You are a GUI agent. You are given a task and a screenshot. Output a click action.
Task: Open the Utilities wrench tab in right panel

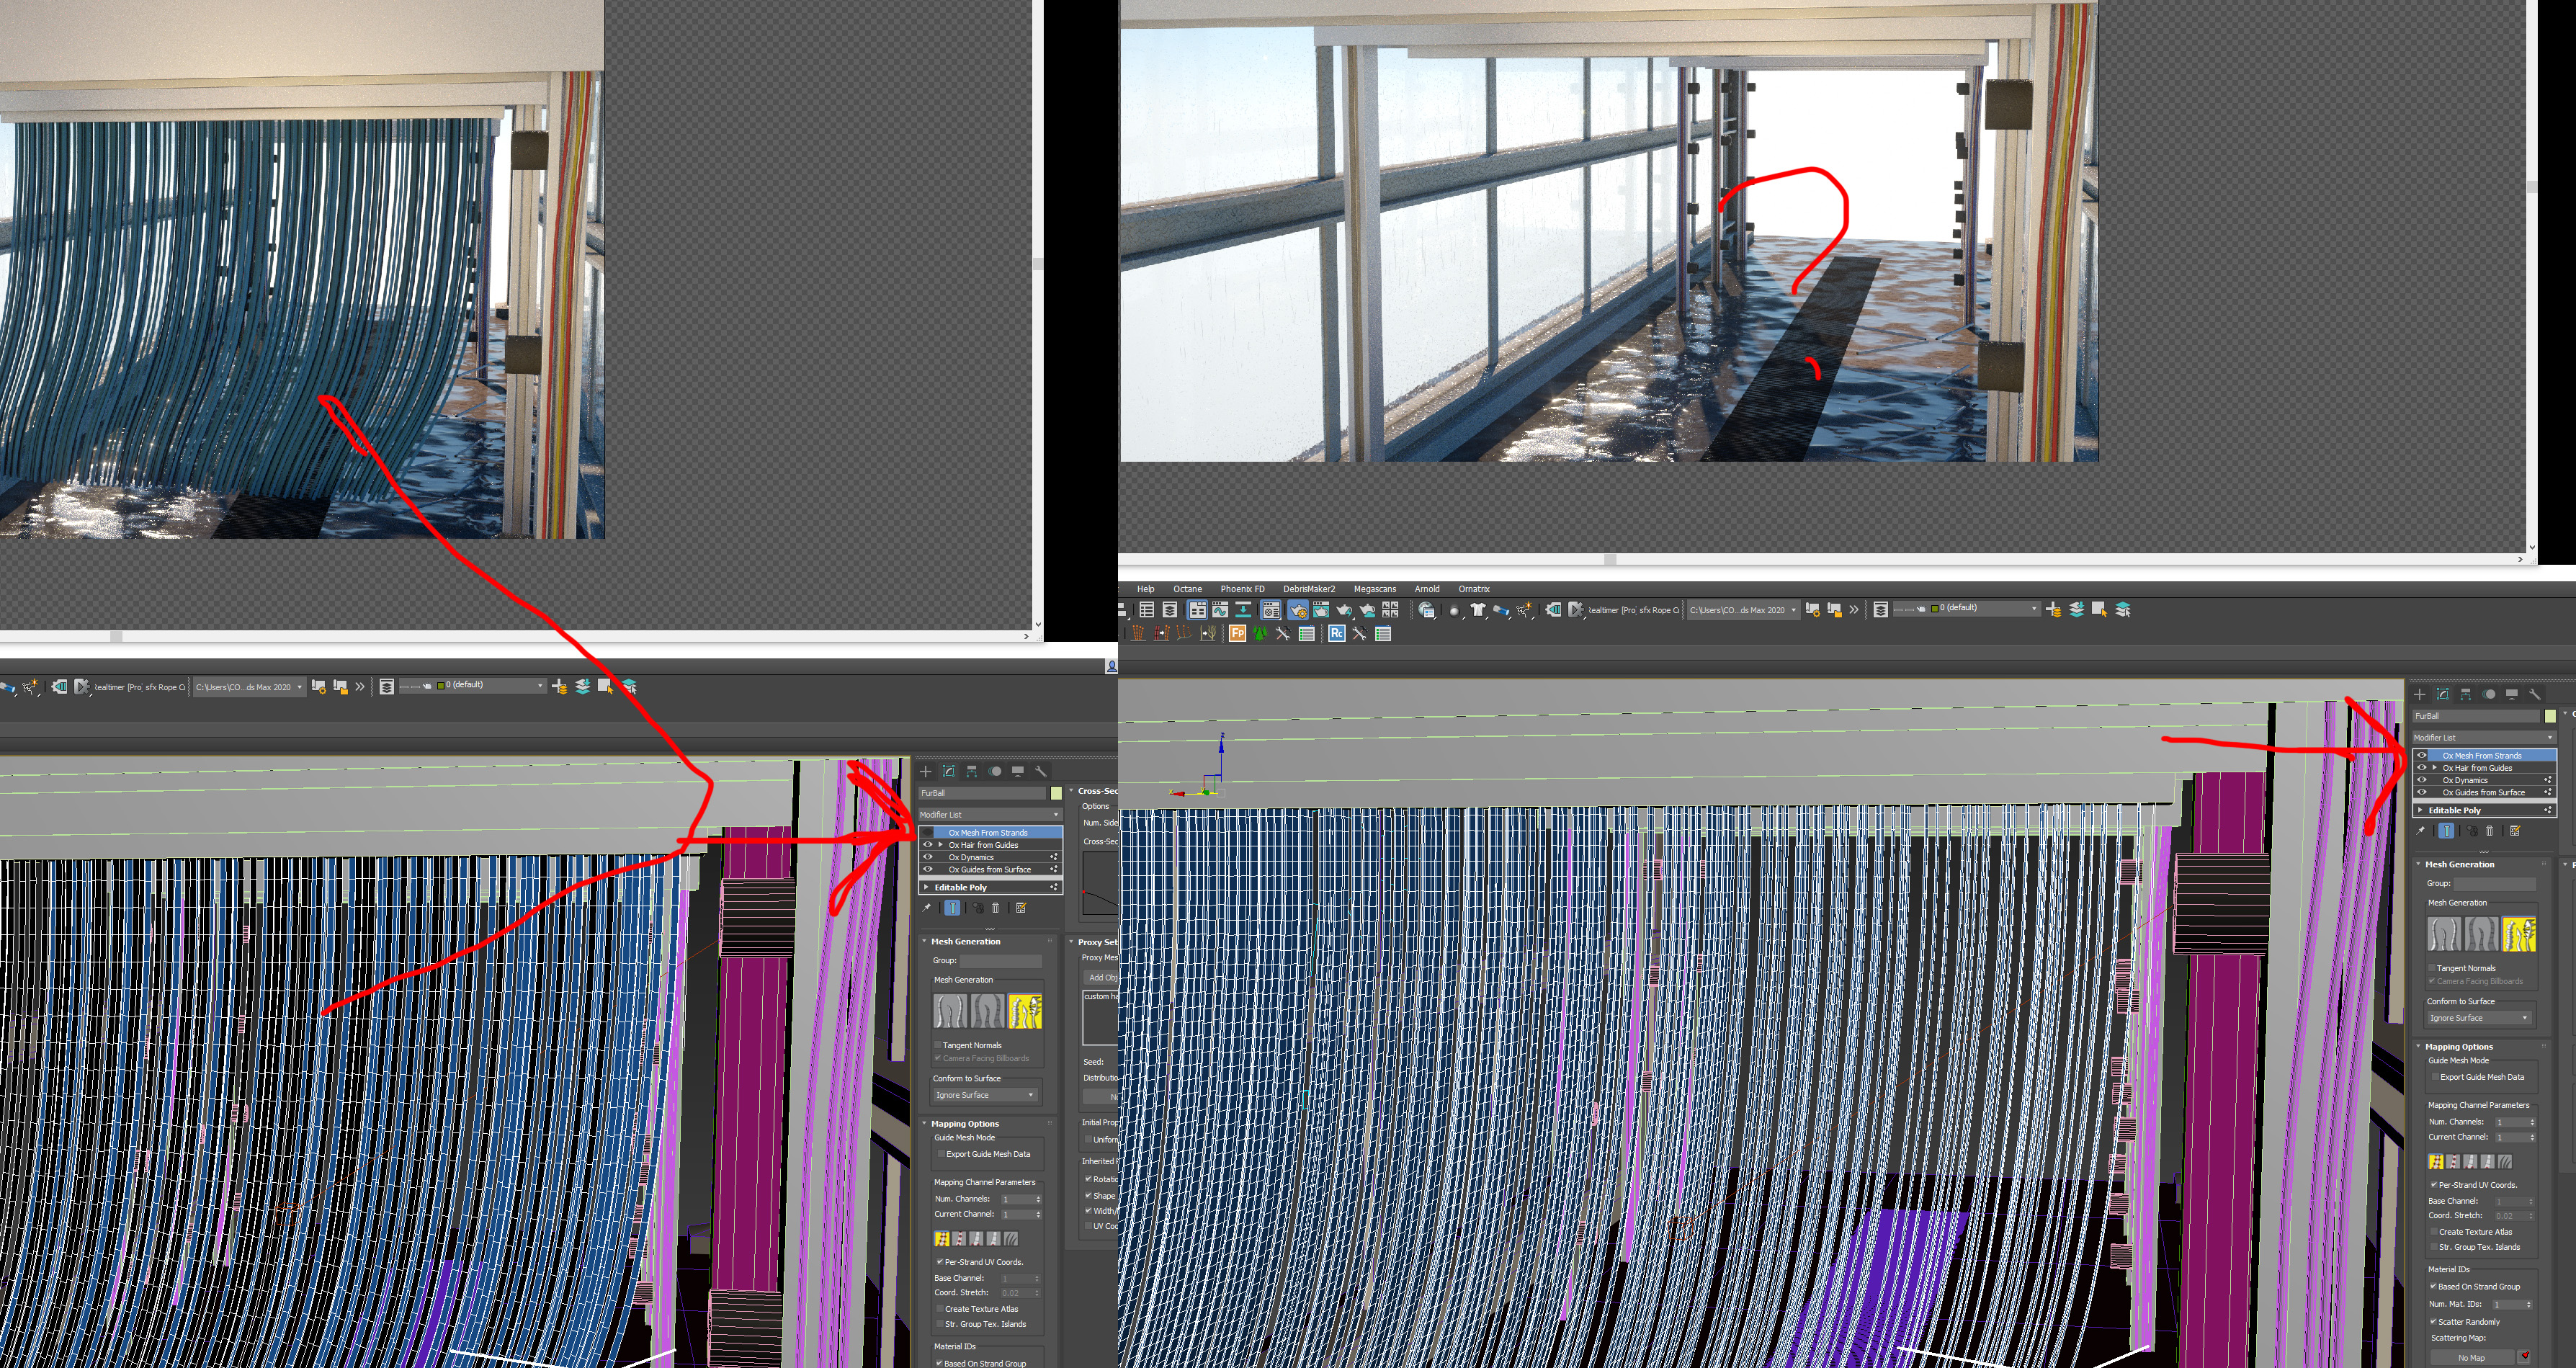pos(2534,694)
